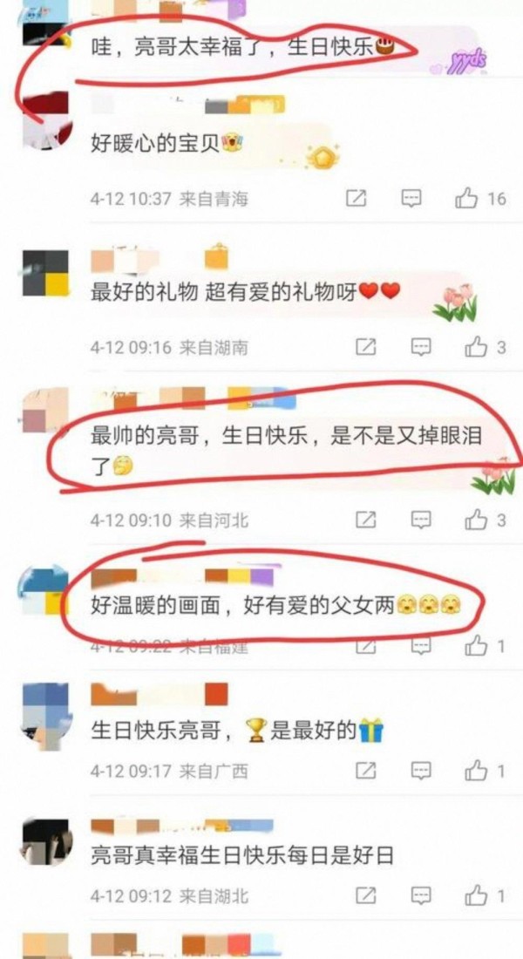The height and width of the screenshot is (959, 523).
Task: Reply to the comment from 广西
Action: coord(420,771)
